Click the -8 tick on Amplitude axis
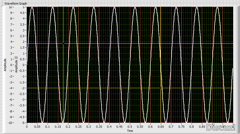The width and height of the screenshot is (240, 134). pos(10,111)
